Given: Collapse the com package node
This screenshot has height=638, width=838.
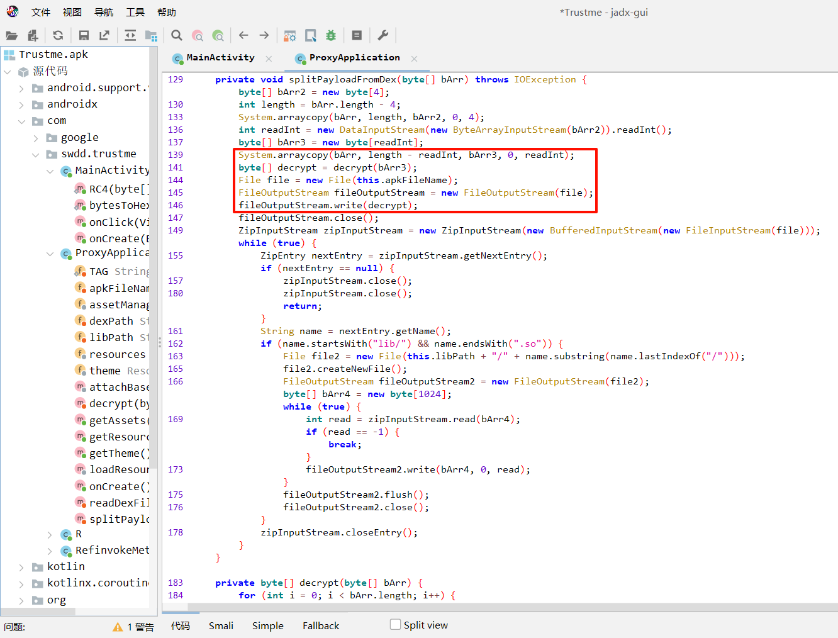Looking at the screenshot, I should [22, 121].
